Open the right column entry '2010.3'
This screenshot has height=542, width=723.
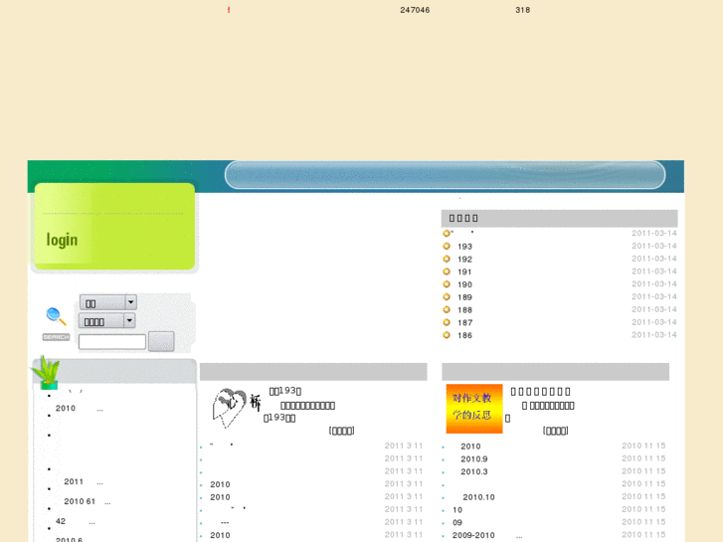pyautogui.click(x=474, y=471)
